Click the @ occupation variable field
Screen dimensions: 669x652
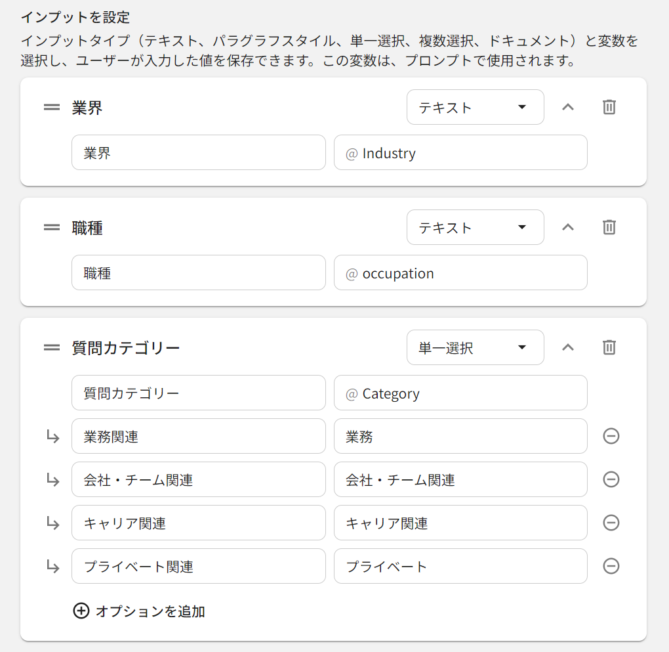coord(460,272)
